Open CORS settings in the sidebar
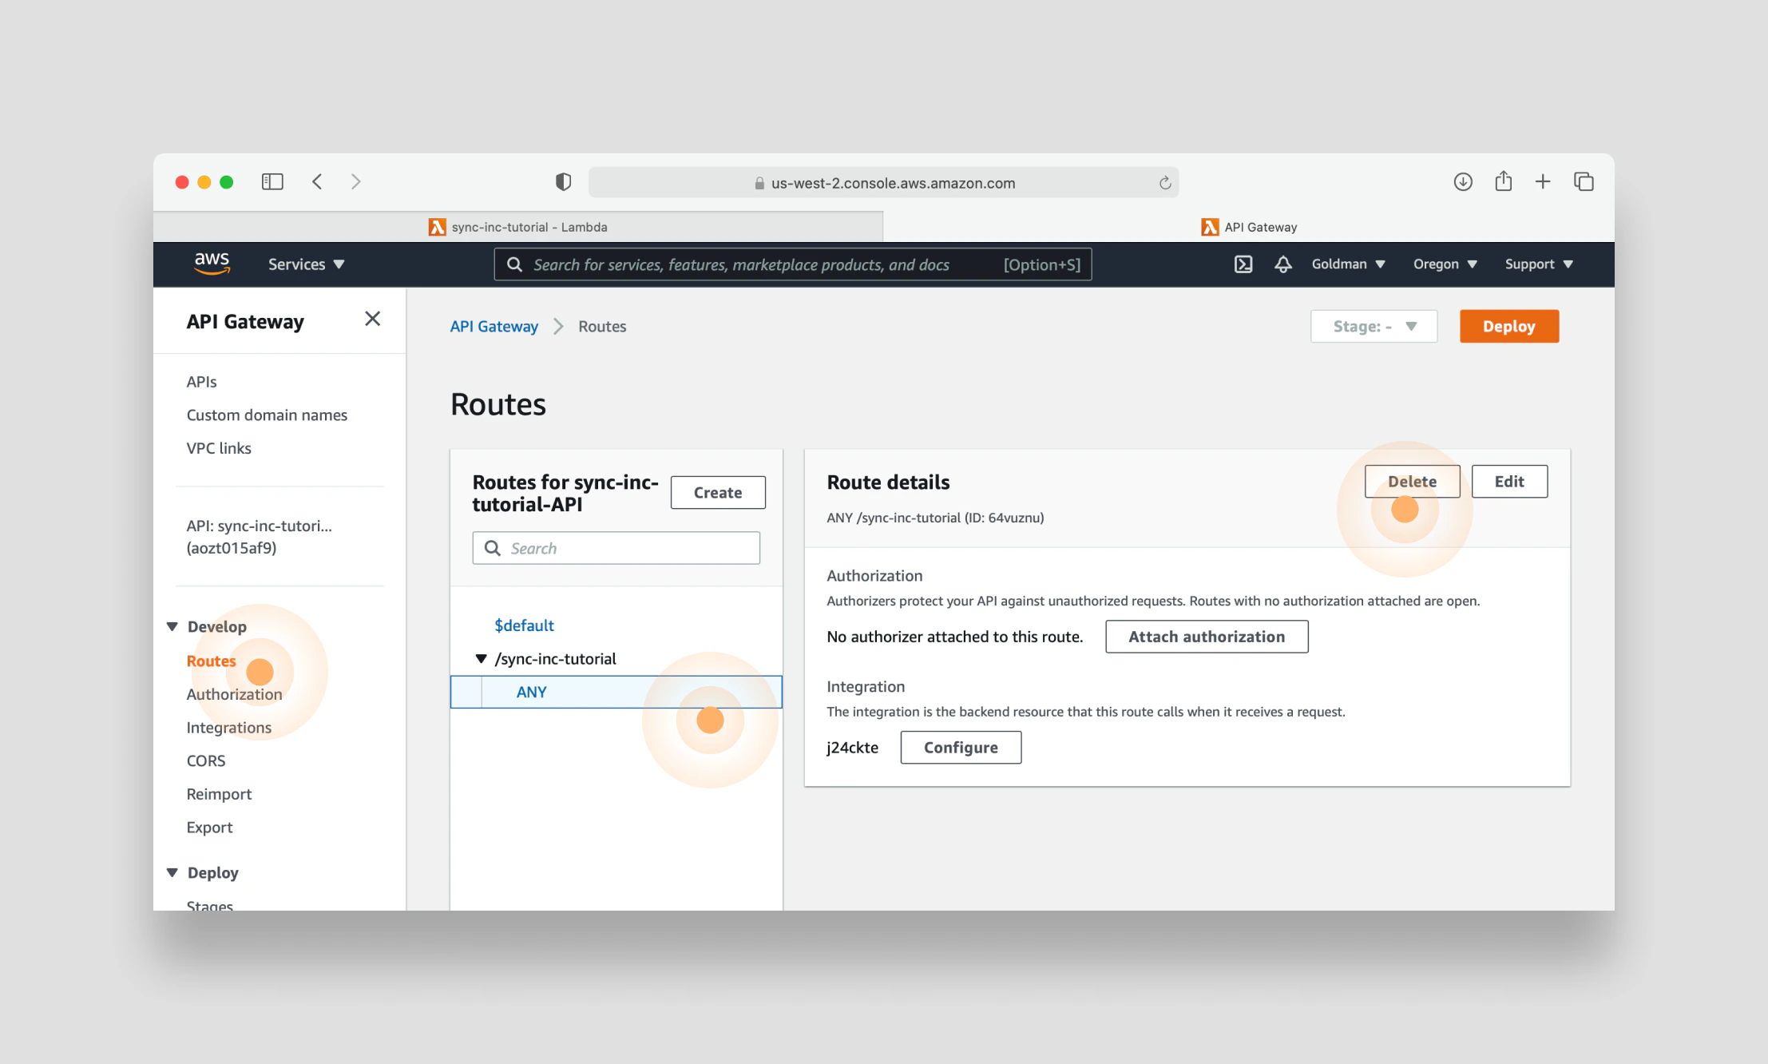This screenshot has height=1064, width=1768. [x=206, y=761]
